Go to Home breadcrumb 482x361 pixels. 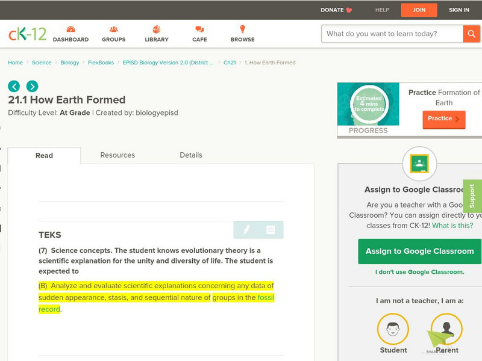tap(16, 63)
